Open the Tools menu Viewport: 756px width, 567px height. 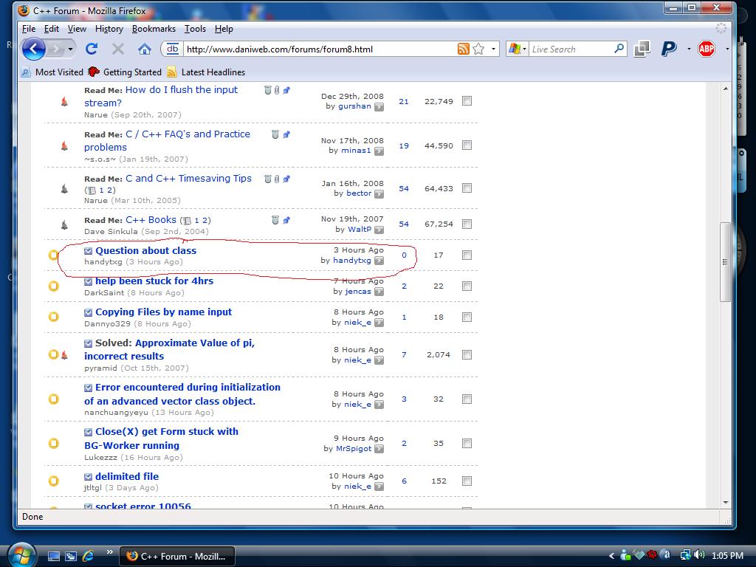[x=195, y=29]
